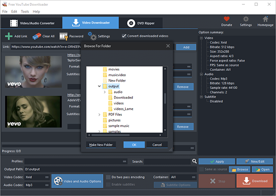Click the disc icon of DVD Ripper

click(131, 23)
